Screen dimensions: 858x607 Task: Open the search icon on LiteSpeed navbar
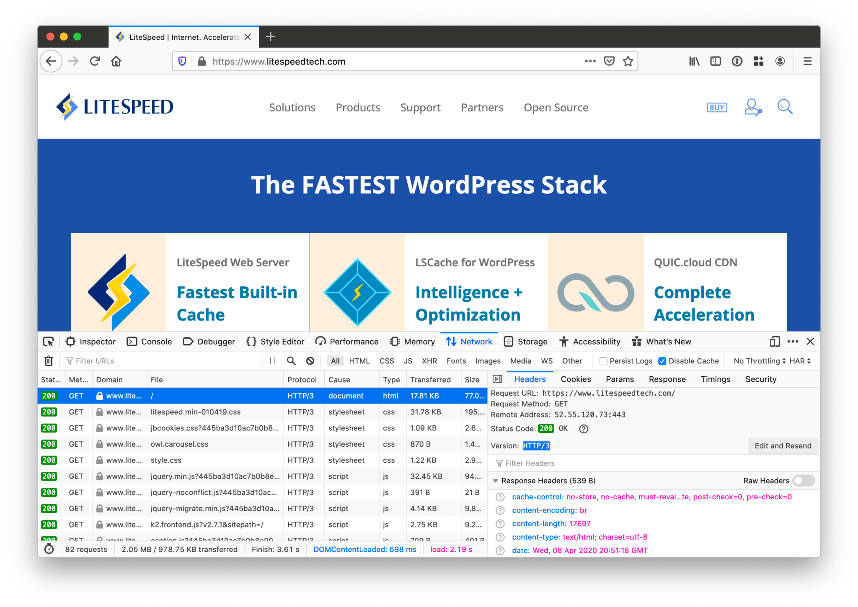785,107
